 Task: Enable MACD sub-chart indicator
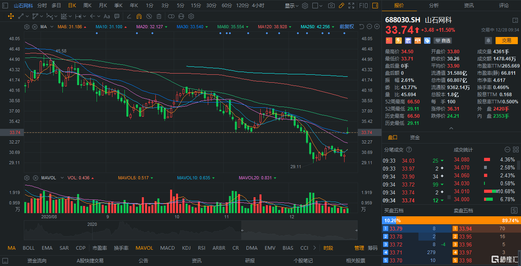pyautogui.click(x=167, y=248)
